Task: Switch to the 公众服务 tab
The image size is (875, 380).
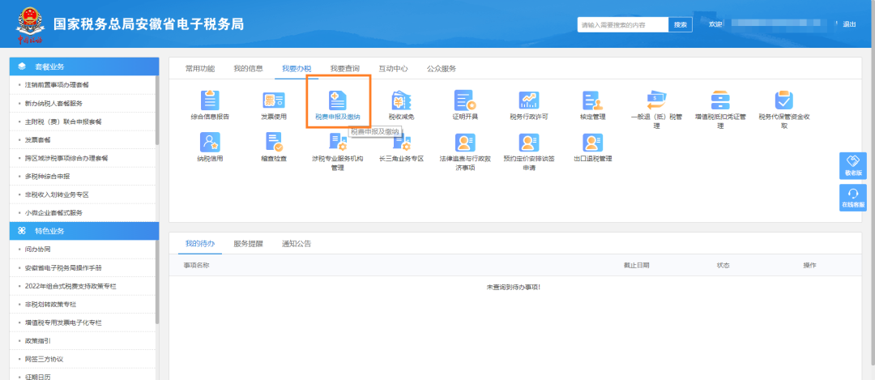Action: 442,69
